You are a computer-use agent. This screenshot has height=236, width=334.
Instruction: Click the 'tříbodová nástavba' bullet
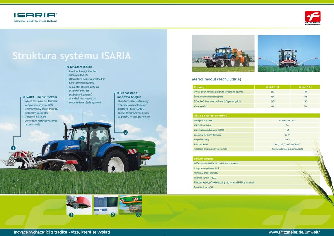click(x=35, y=117)
